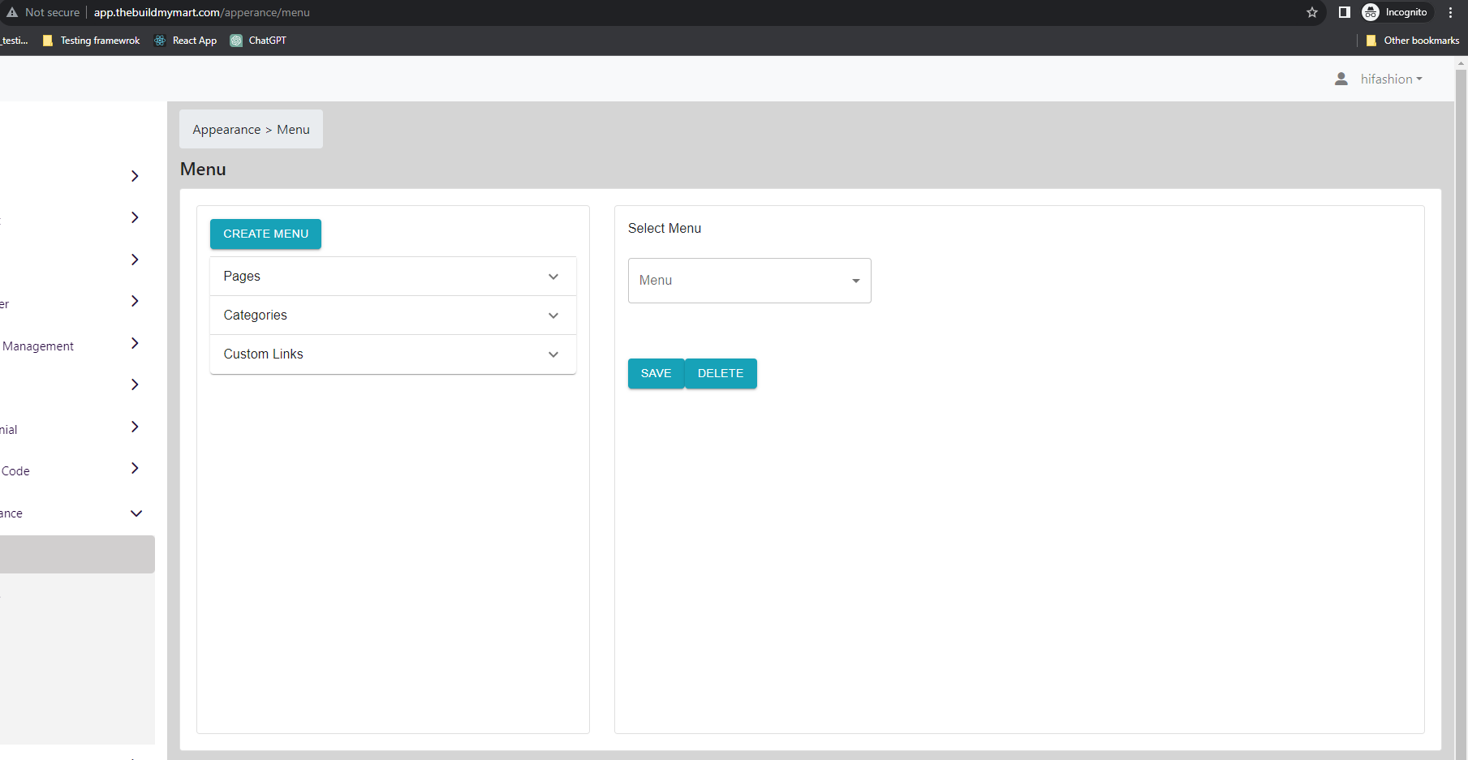
Task: Click the address bar URL
Action: [x=201, y=12]
